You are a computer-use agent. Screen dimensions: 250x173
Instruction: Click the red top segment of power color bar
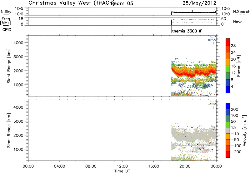(228, 42)
